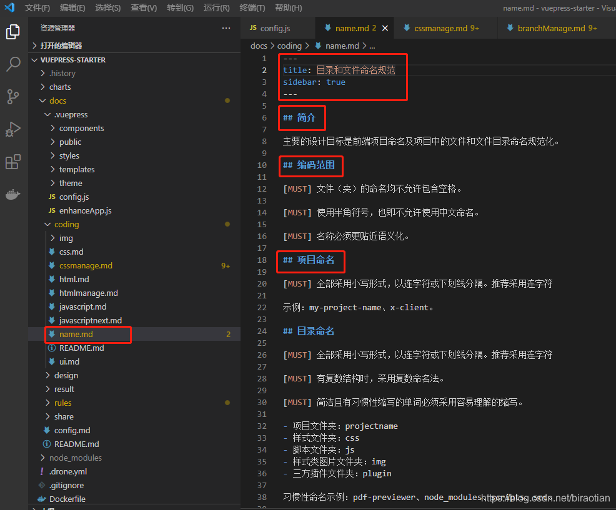Open the 编辑(E) menu

[72, 8]
